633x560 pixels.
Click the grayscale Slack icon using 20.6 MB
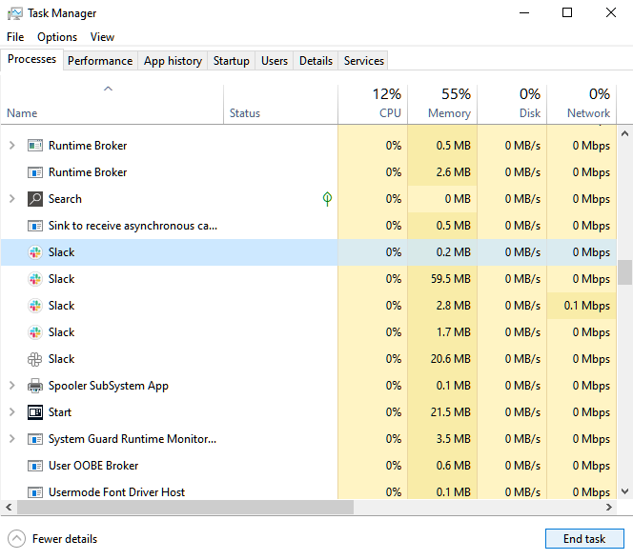[35, 359]
